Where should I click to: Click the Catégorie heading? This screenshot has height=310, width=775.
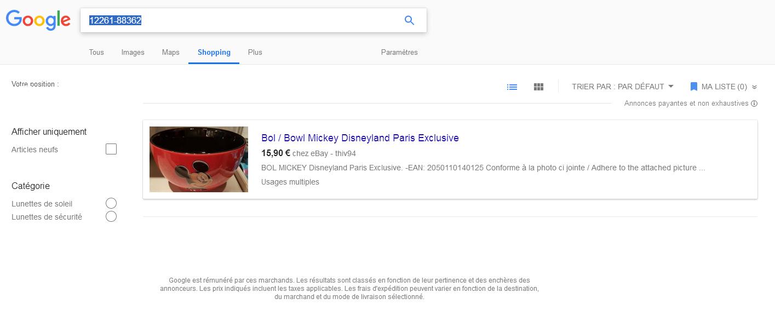(31, 186)
